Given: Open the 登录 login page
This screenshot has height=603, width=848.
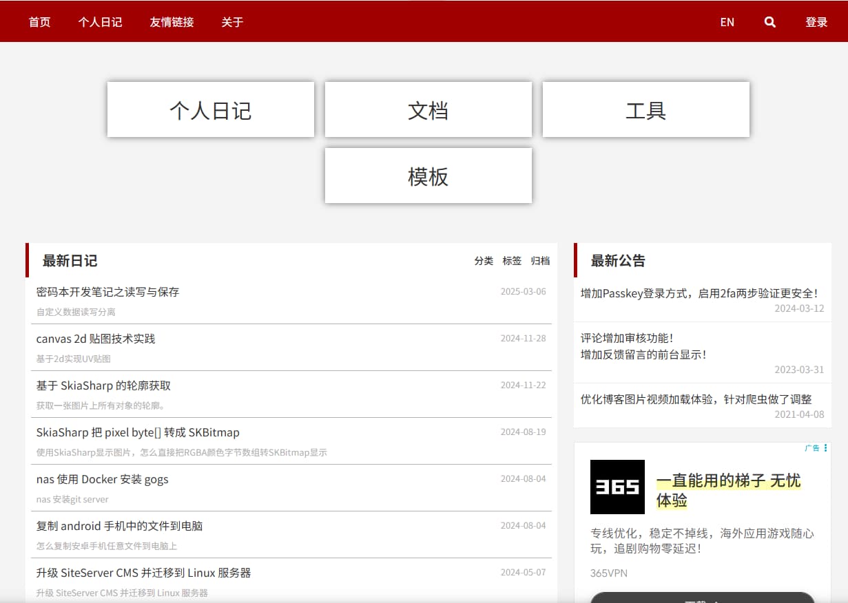Looking at the screenshot, I should (x=816, y=21).
